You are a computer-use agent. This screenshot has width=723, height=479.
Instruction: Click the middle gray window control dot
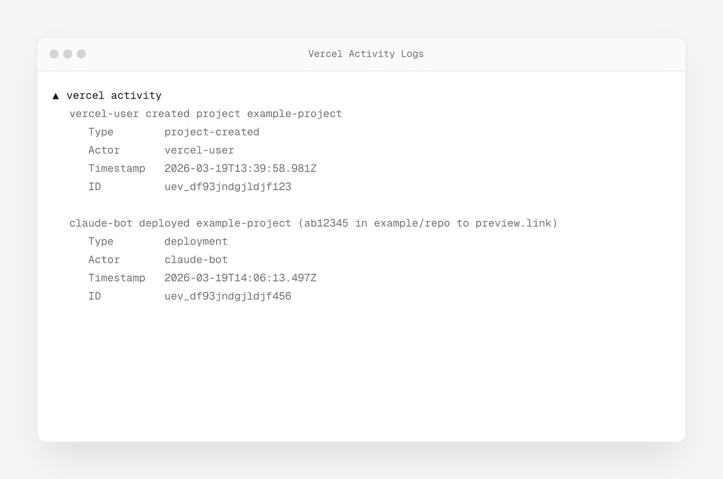click(x=68, y=54)
